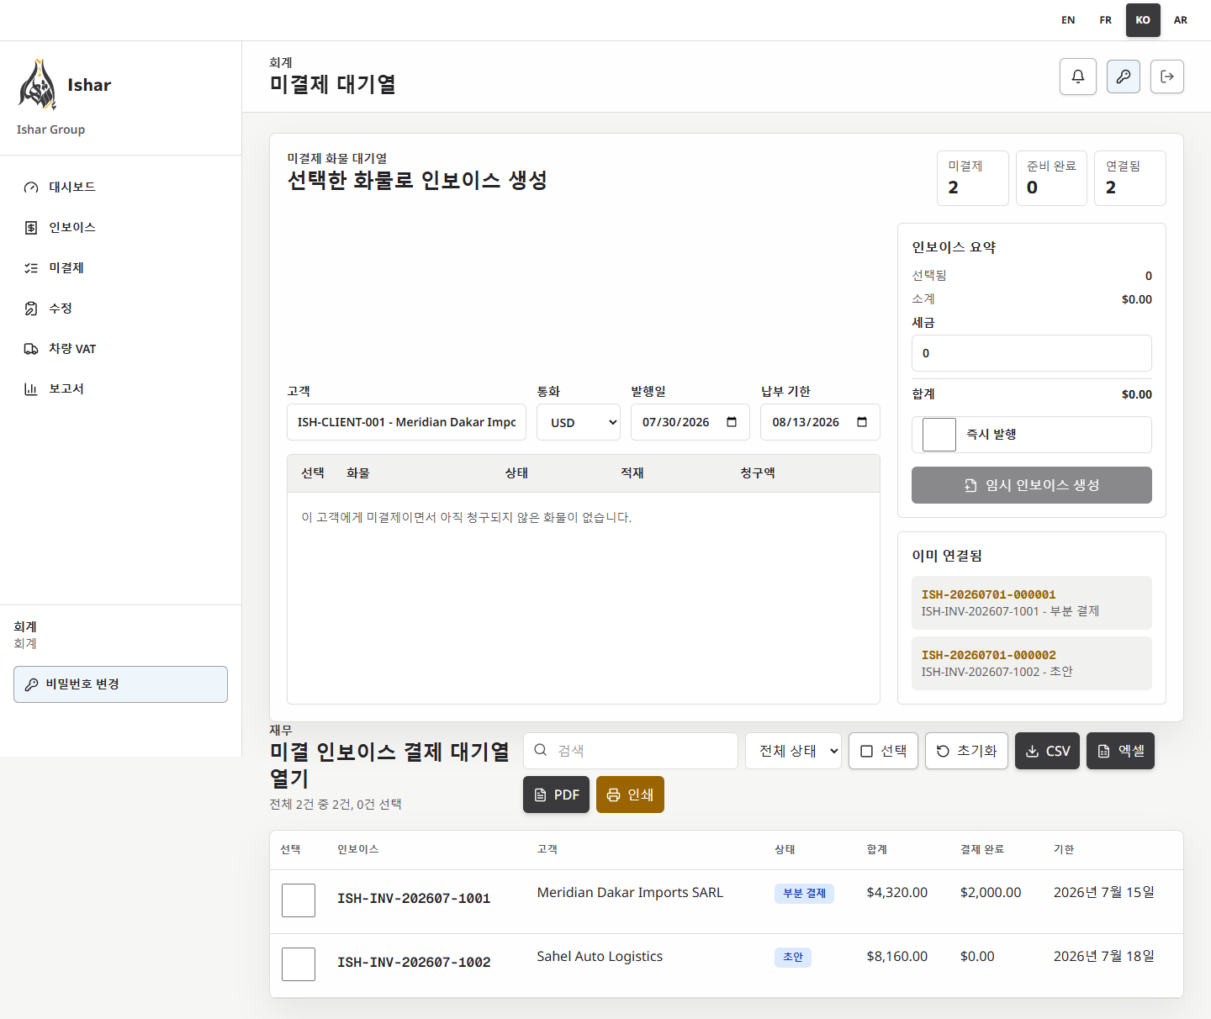
Task: Click the $2,000.00 paid cell
Action: click(991, 892)
